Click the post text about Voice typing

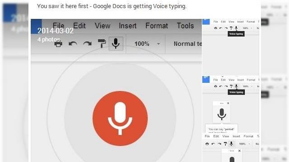point(112,6)
